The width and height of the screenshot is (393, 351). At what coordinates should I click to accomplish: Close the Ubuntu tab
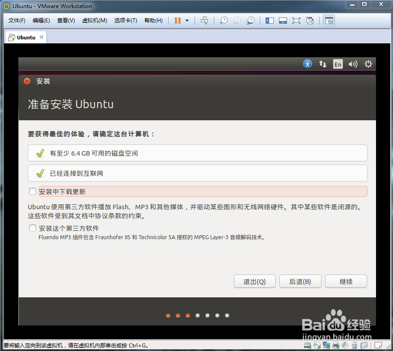tap(42, 37)
